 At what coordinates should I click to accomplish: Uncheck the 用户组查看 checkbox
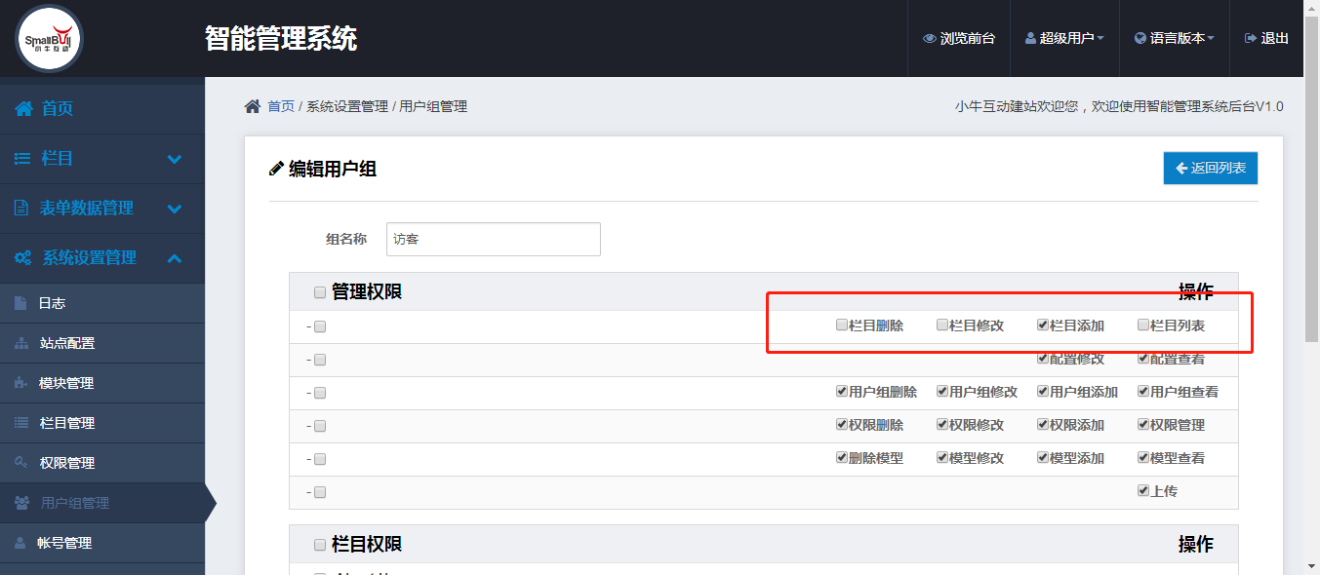pos(1143,391)
